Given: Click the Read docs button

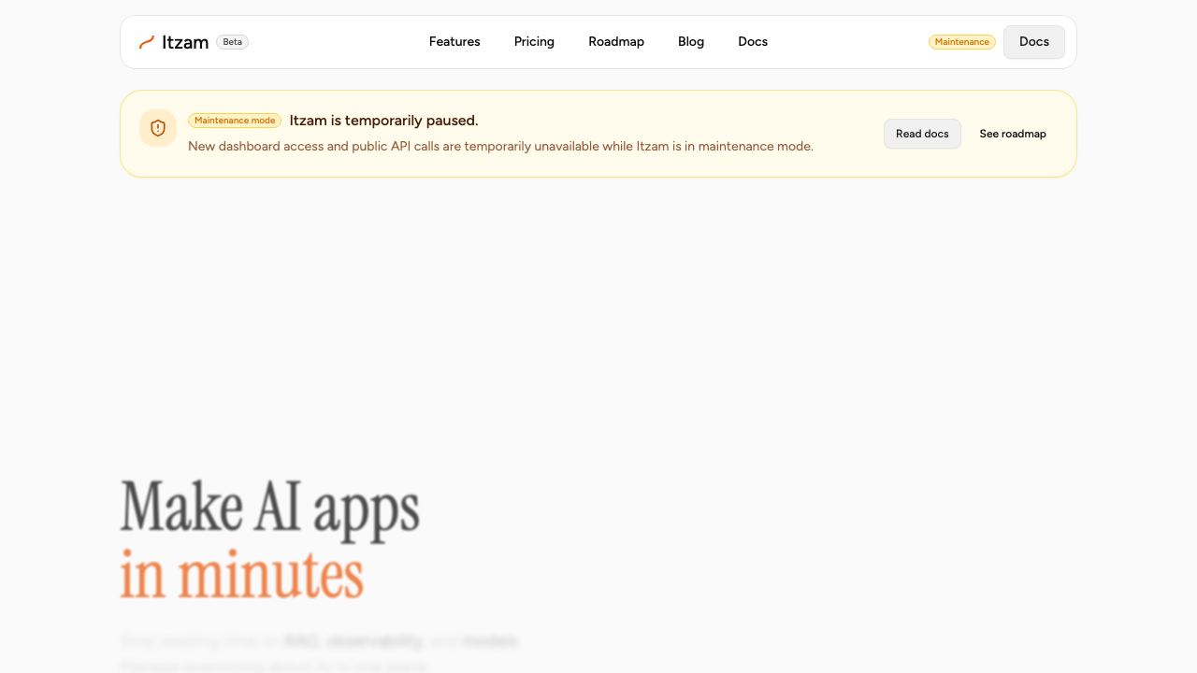Looking at the screenshot, I should 922,134.
